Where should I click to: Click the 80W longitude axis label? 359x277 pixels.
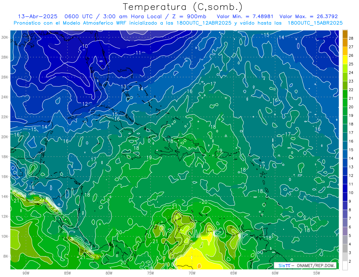click(109, 273)
